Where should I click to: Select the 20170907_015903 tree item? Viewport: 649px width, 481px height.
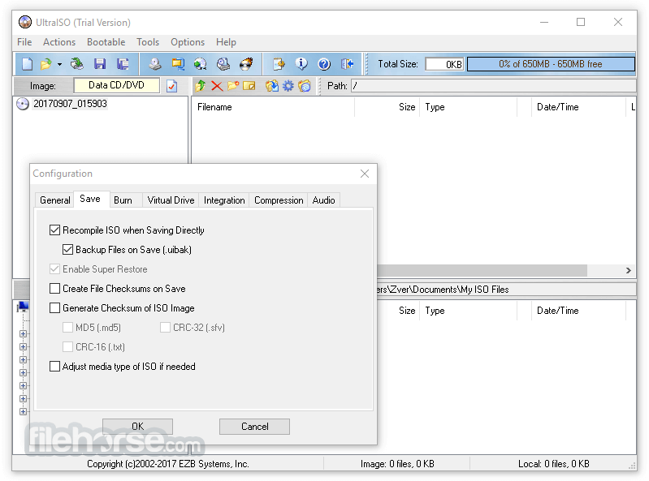click(x=70, y=104)
